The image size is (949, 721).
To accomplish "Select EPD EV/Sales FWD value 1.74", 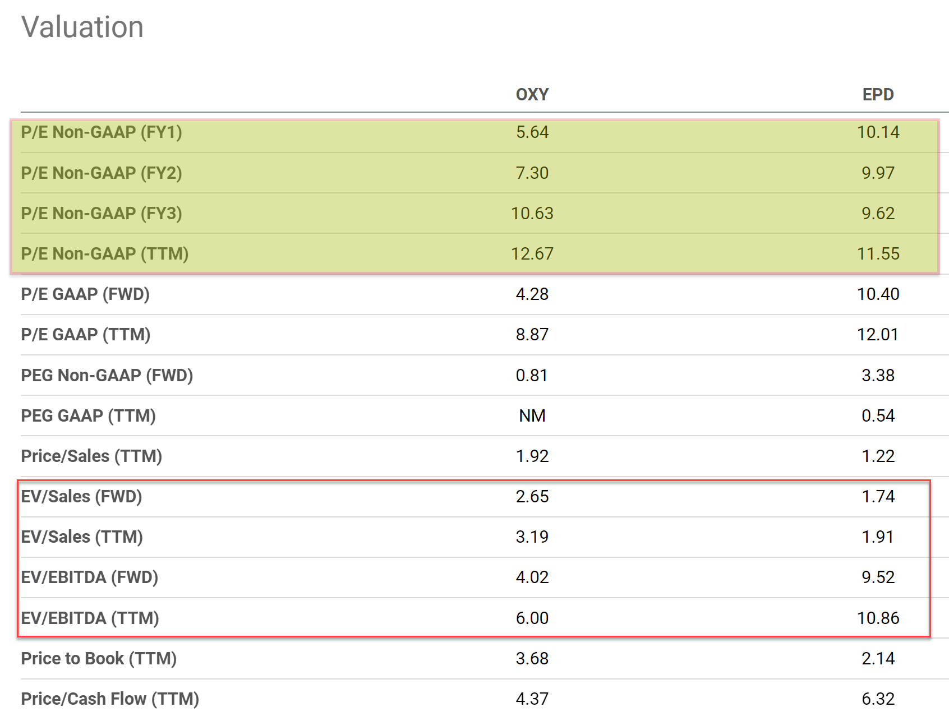I will pyautogui.click(x=878, y=496).
